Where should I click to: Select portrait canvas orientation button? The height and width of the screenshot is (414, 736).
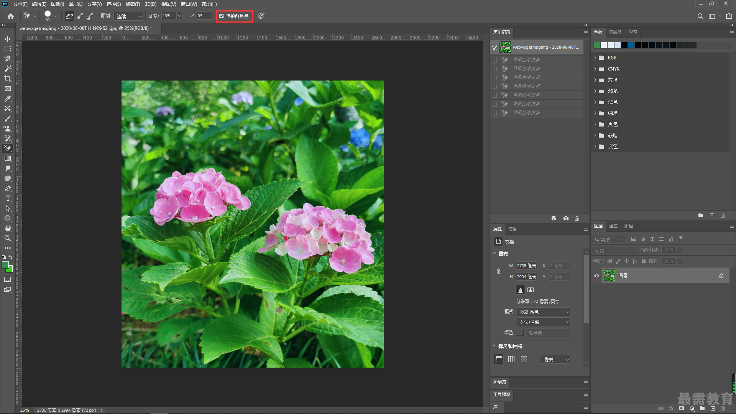click(x=520, y=290)
